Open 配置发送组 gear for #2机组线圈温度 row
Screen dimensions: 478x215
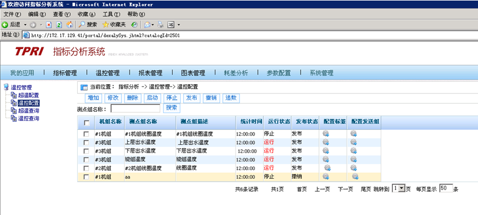pyautogui.click(x=354, y=167)
